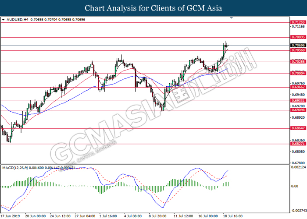Click the current price label 0.70696
The width and height of the screenshot is (307, 219).
pos(298,46)
